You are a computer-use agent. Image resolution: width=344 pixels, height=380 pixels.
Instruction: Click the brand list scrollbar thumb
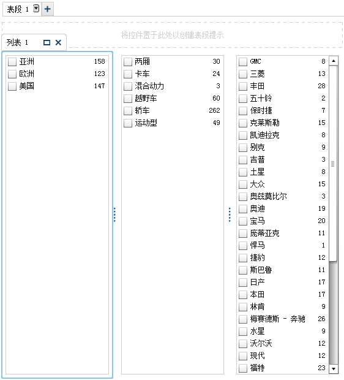[334, 164]
